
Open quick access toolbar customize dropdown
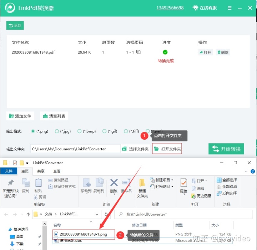coord(27,163)
